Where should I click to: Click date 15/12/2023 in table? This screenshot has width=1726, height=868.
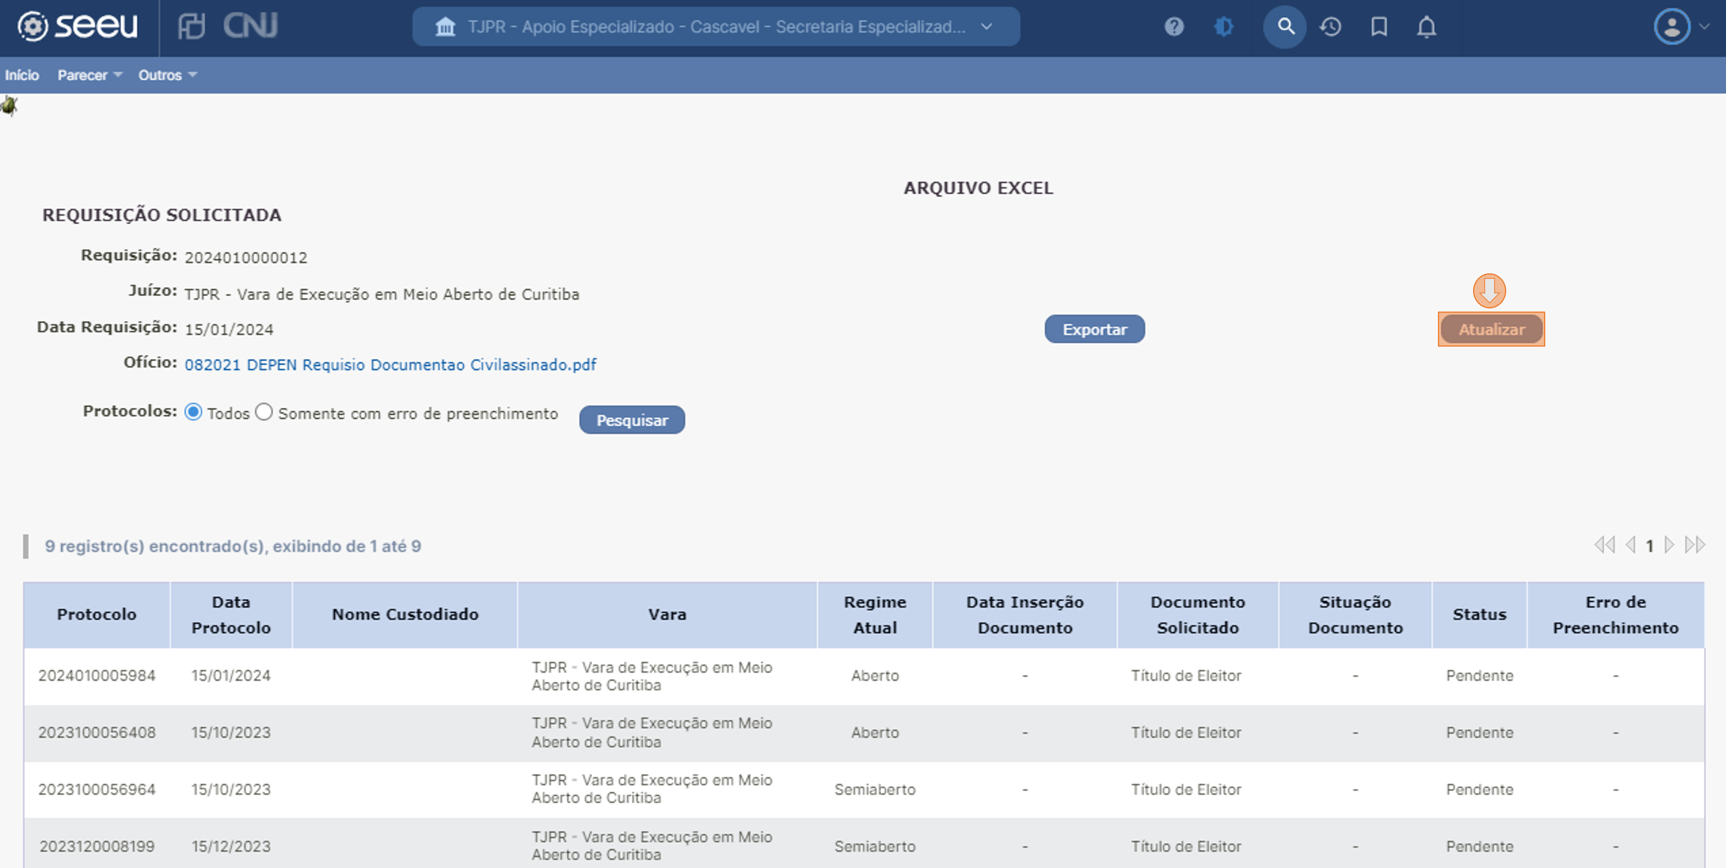(x=231, y=847)
